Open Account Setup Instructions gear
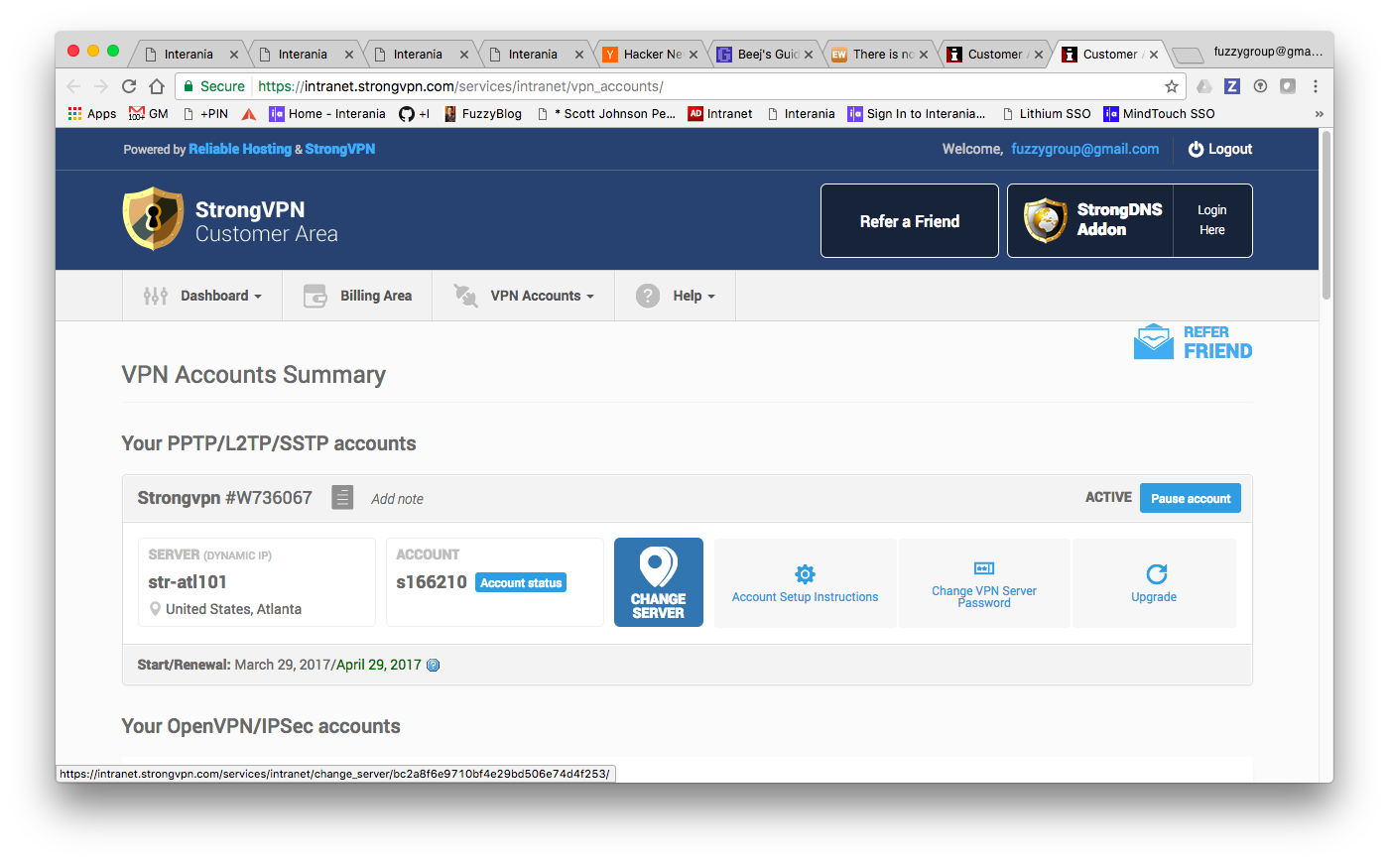The image size is (1389, 862). [805, 573]
